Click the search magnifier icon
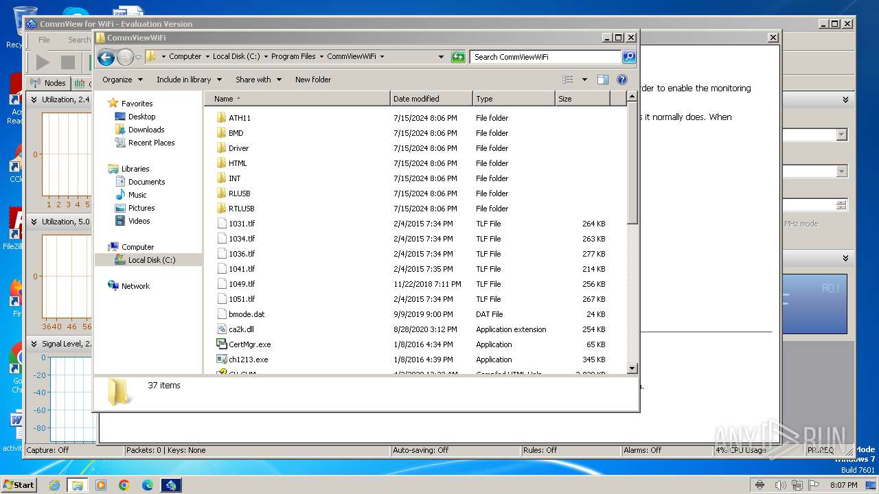Screen dimensions: 879x494 [x=628, y=57]
